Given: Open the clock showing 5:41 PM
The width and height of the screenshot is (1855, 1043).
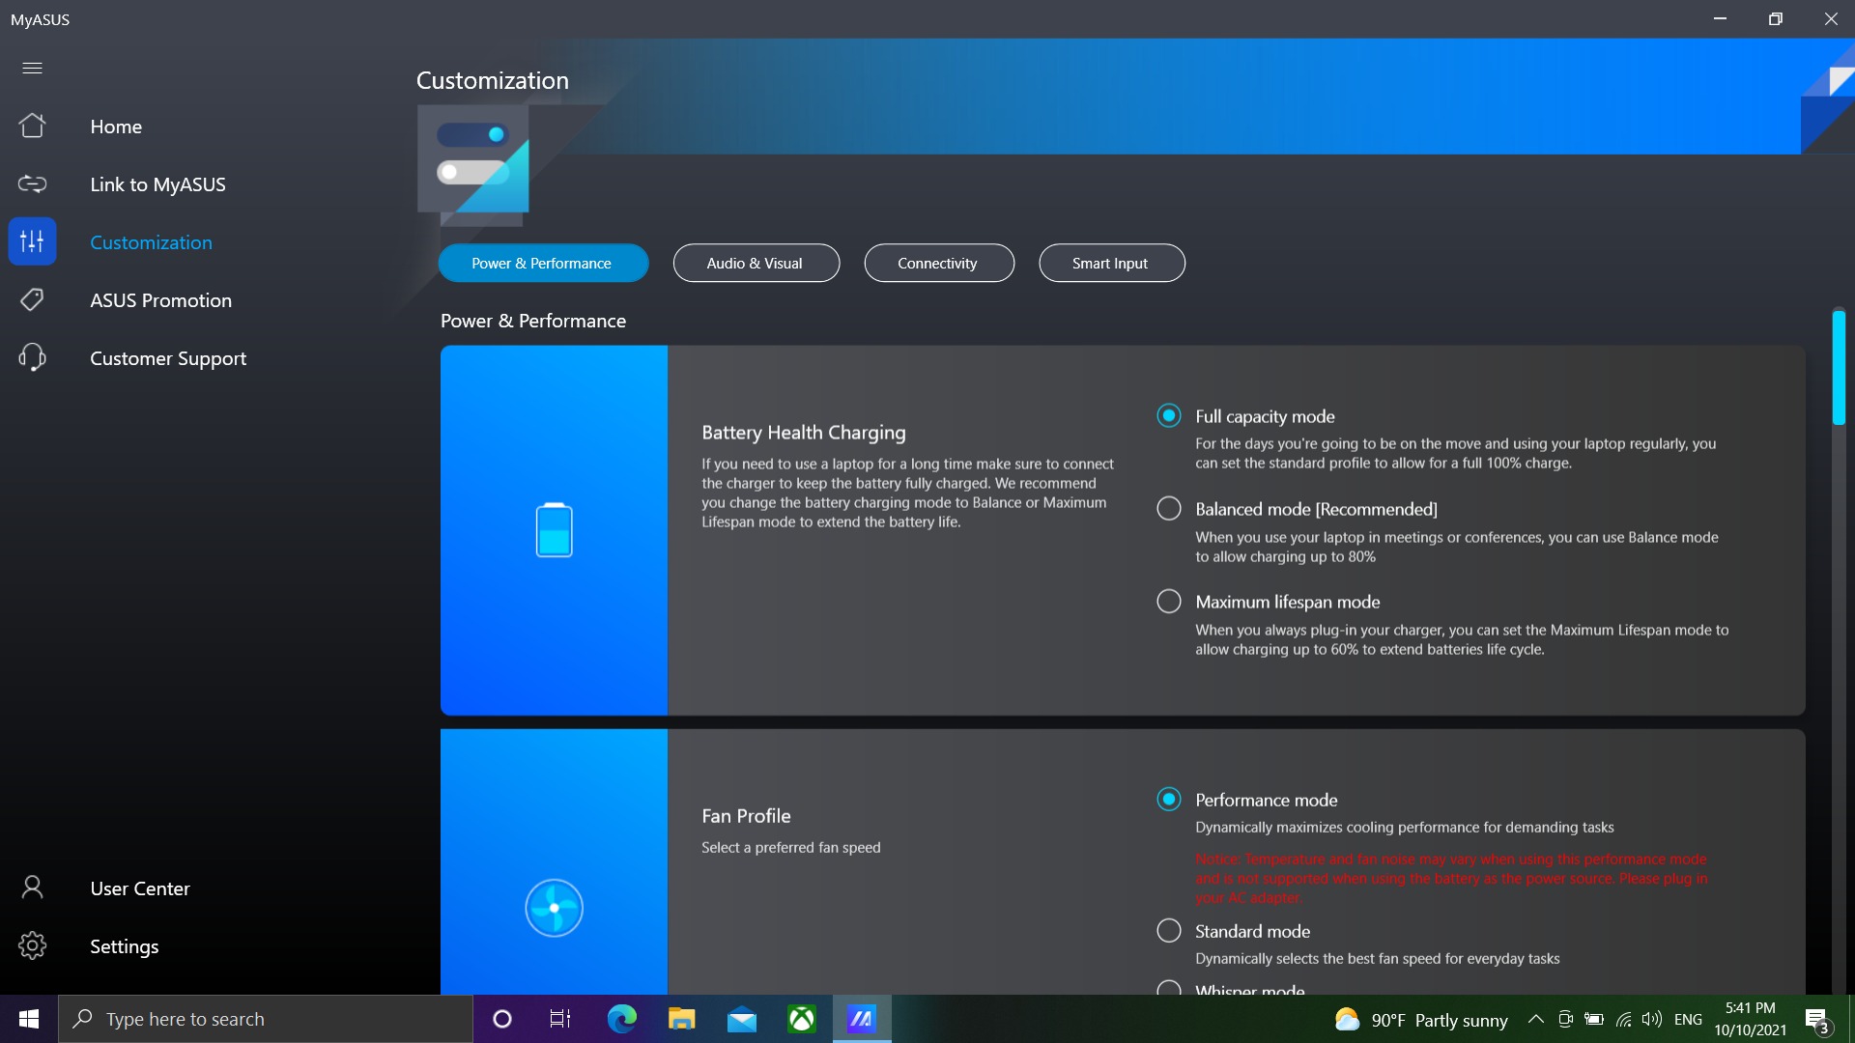Looking at the screenshot, I should pos(1750,1019).
